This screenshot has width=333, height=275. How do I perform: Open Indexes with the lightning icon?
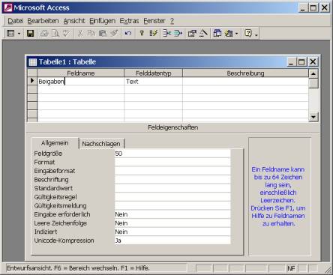pos(153,33)
